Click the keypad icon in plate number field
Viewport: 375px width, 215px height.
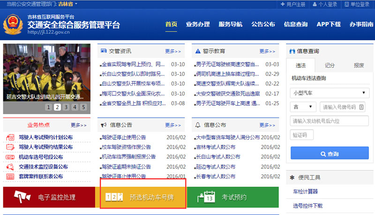coord(361,107)
